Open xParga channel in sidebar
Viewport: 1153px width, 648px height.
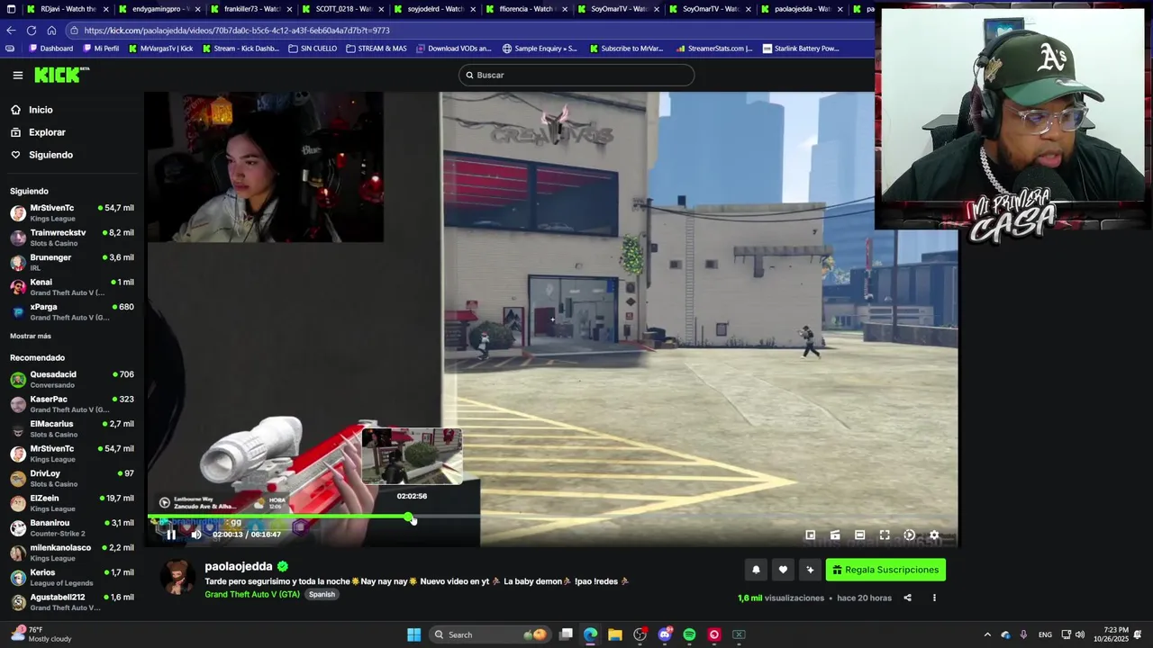72,311
